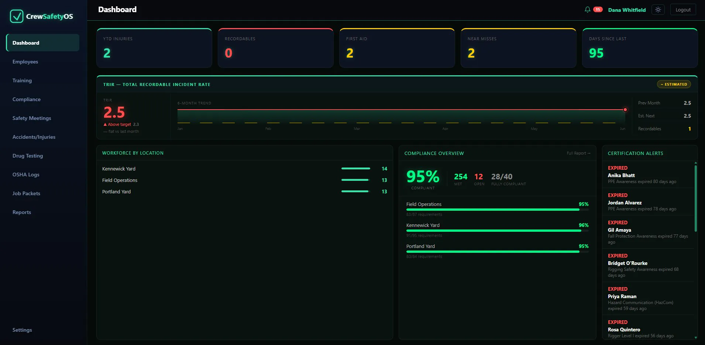The height and width of the screenshot is (345, 705).
Task: Click Prev Month value row
Action: [664, 103]
